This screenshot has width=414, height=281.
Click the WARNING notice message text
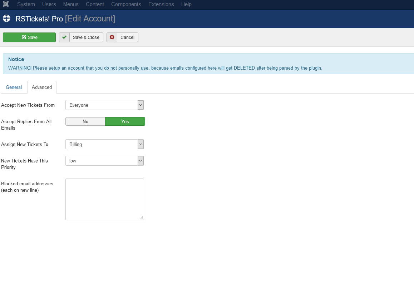click(165, 68)
